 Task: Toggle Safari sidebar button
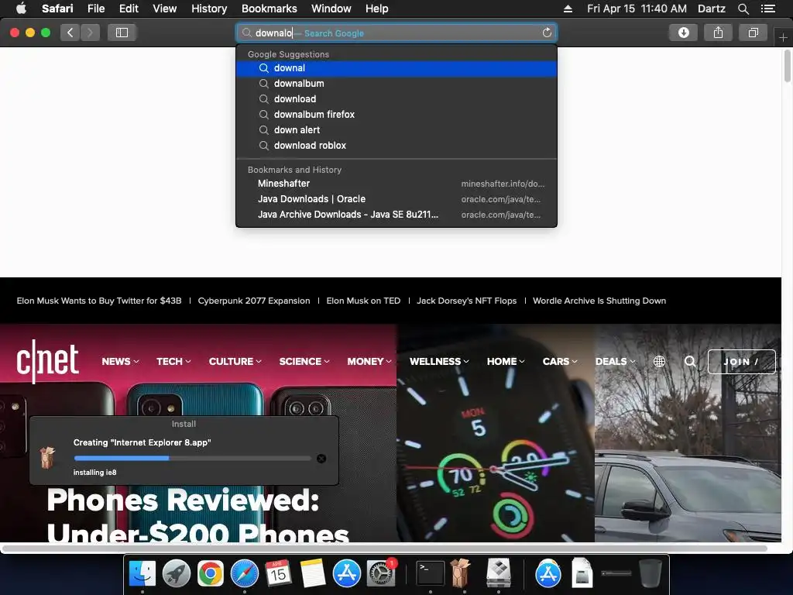click(x=122, y=33)
